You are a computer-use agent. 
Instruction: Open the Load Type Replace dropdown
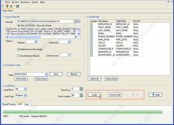click(25, 95)
